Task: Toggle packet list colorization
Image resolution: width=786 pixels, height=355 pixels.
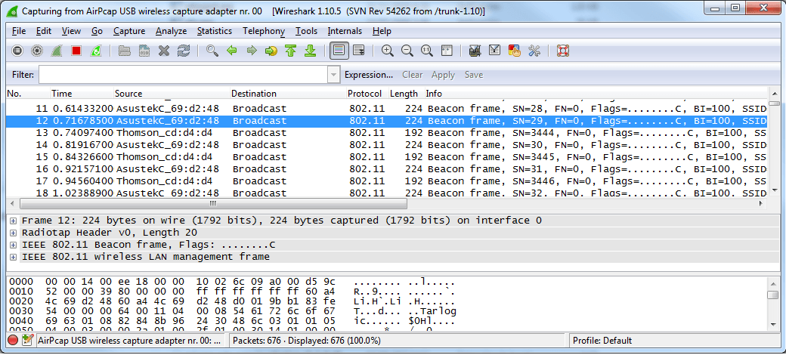Action: (339, 51)
